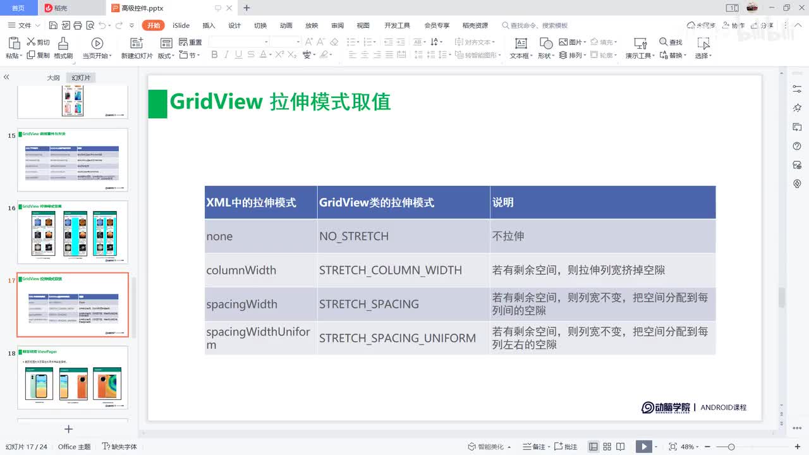The width and height of the screenshot is (809, 455).
Task: Click the print preview icon
Action: coord(89,25)
